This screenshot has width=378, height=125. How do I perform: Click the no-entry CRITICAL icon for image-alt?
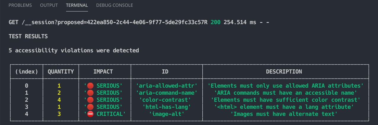click(x=91, y=114)
